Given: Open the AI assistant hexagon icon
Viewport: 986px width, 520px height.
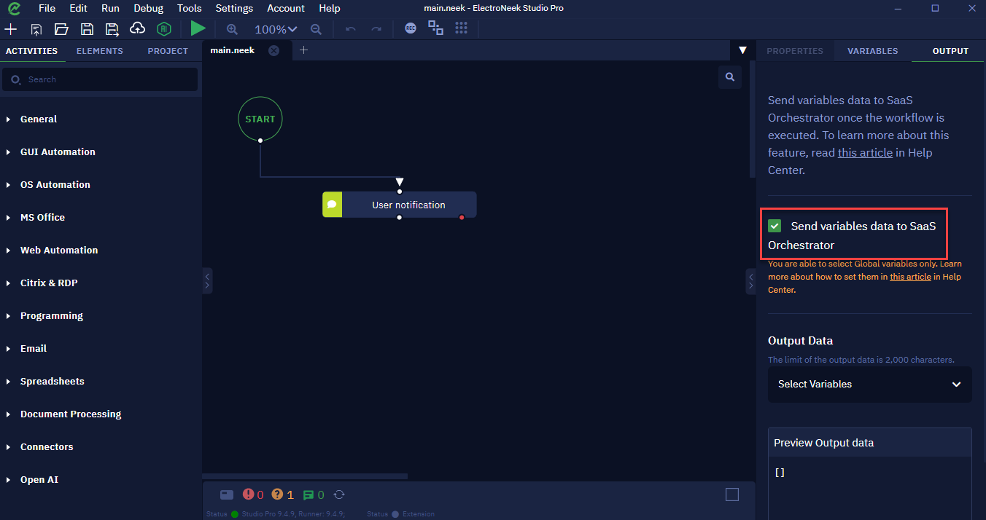Looking at the screenshot, I should pyautogui.click(x=164, y=28).
